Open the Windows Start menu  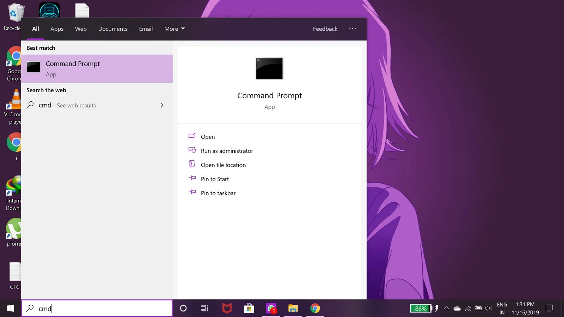coord(11,308)
